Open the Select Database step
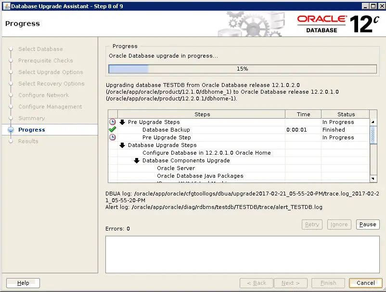386x292 pixels. (x=40, y=49)
